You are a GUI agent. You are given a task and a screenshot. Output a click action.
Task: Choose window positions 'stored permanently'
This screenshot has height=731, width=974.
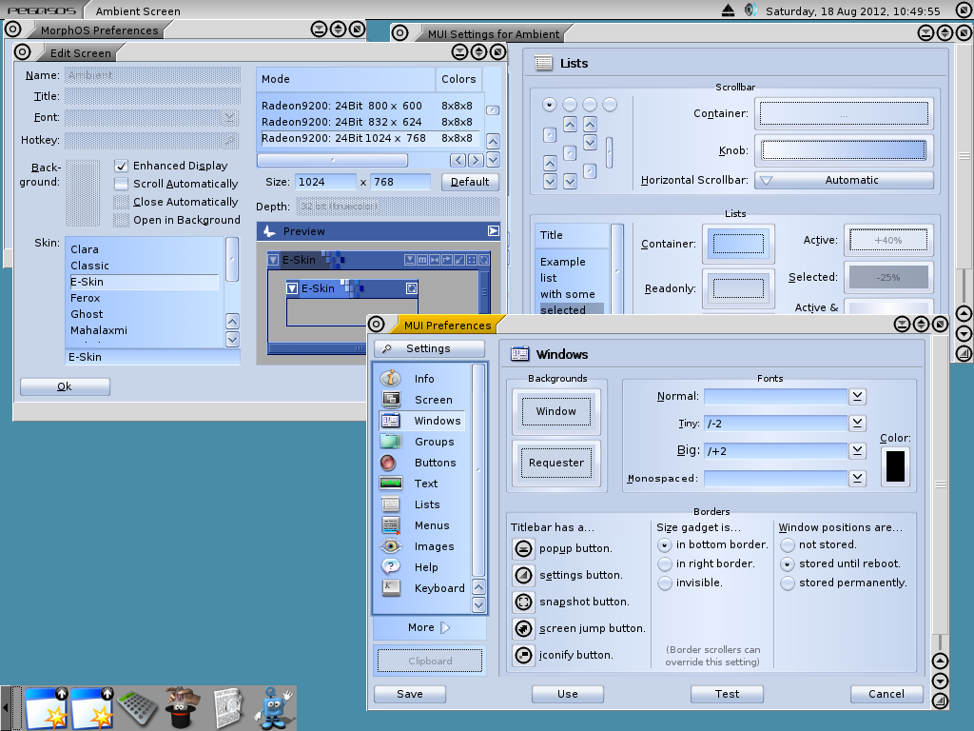788,583
